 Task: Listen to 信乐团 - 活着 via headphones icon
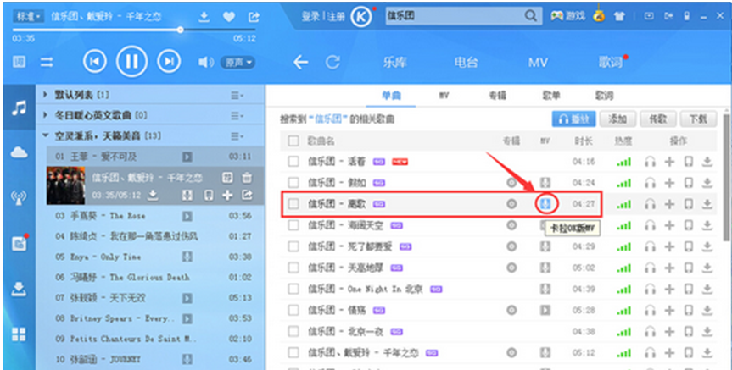pos(650,162)
